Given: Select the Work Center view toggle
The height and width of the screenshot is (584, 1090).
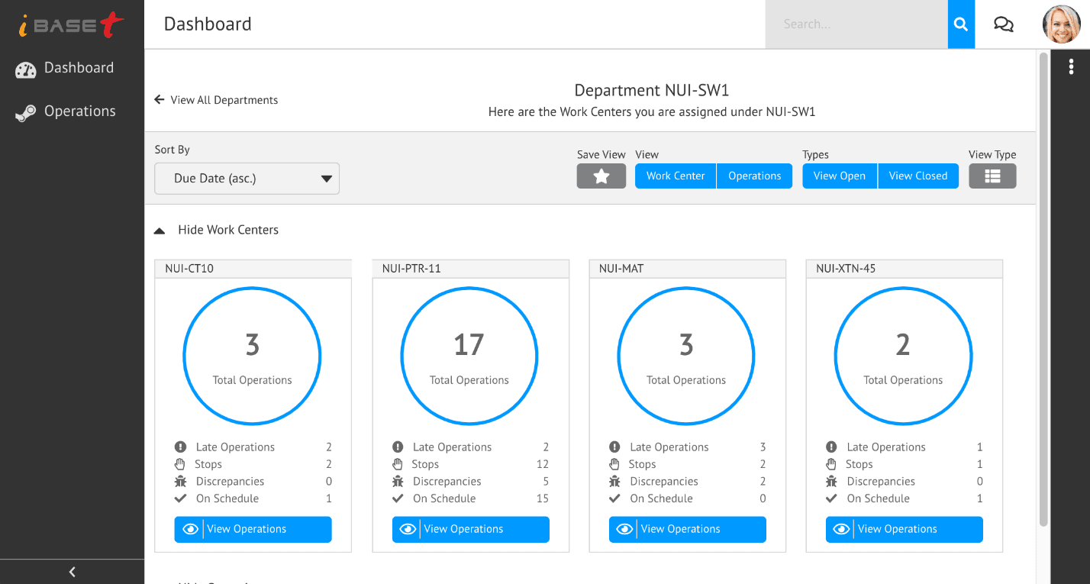Looking at the screenshot, I should (675, 176).
